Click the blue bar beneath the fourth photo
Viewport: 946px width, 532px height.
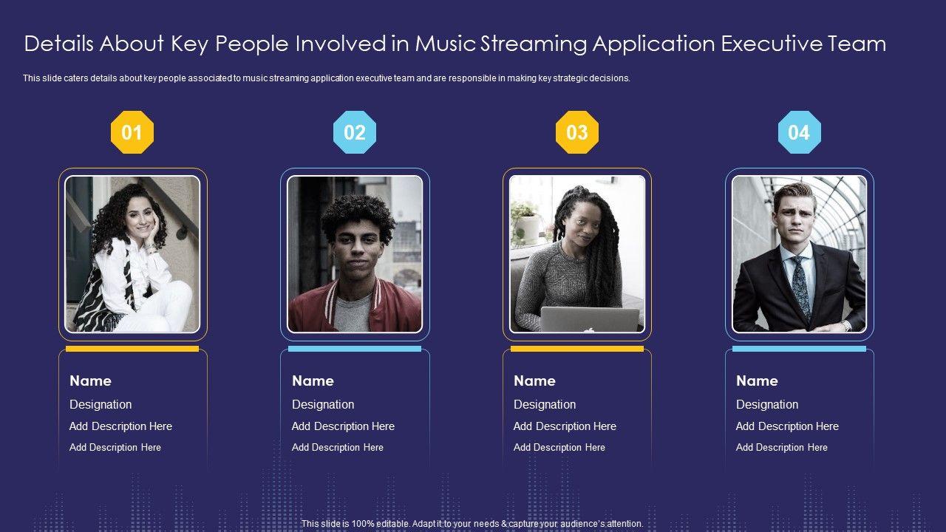pyautogui.click(x=799, y=349)
